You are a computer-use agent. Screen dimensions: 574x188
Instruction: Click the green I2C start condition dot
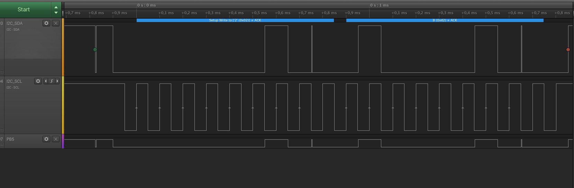pyautogui.click(x=95, y=50)
